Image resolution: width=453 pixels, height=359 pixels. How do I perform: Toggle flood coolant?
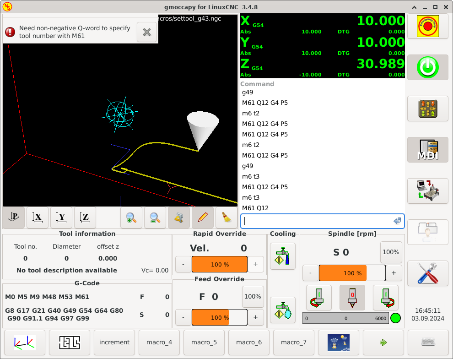[x=282, y=256]
